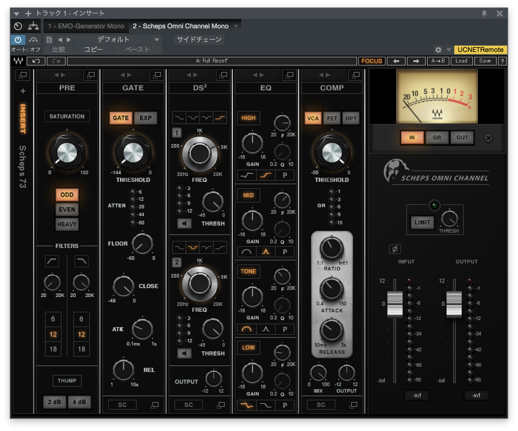Open the A: Full Reset preset bar

click(212, 61)
